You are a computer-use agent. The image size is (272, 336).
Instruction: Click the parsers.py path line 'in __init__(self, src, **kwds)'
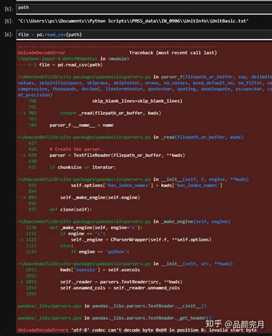[125, 264]
